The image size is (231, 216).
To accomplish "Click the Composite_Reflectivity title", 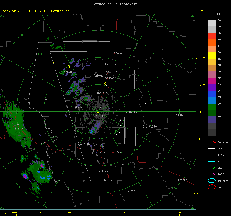I will pos(115,4).
